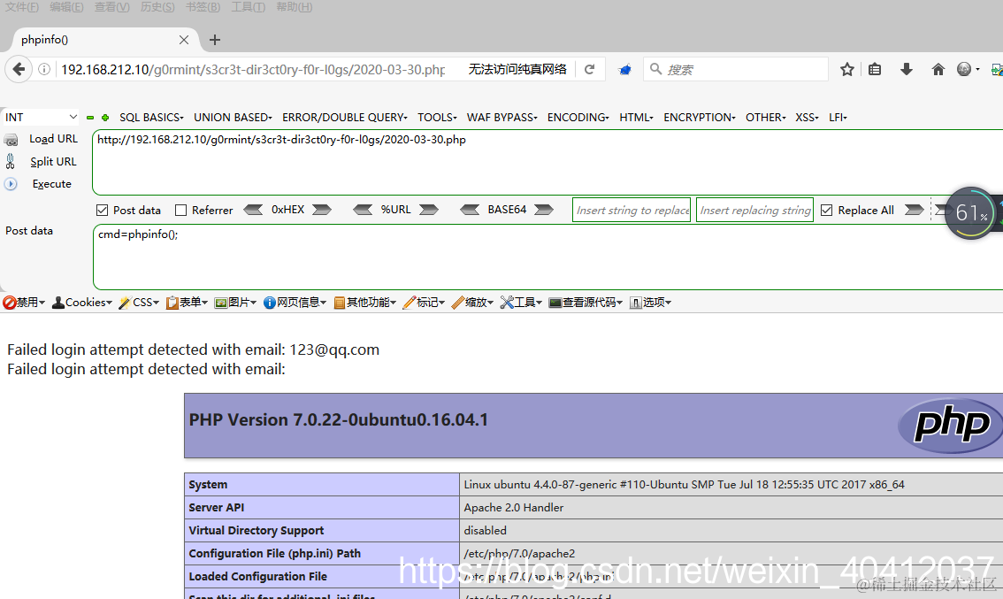
Task: Open site info icon in address bar
Action: pos(44,69)
